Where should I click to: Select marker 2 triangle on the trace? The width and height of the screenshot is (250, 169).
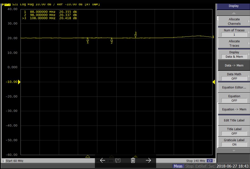click(x=112, y=39)
